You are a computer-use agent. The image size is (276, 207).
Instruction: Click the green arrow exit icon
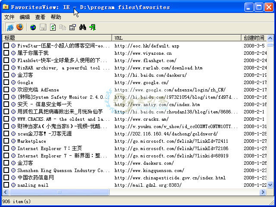point(92,28)
